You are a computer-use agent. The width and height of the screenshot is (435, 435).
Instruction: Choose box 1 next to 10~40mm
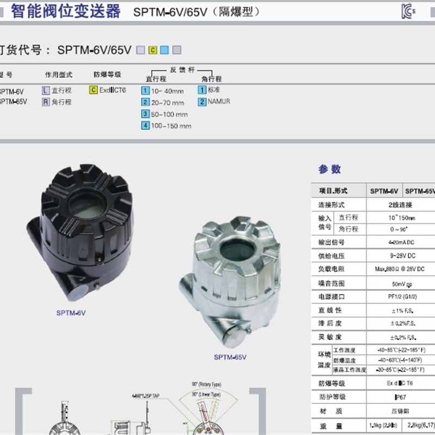point(145,91)
